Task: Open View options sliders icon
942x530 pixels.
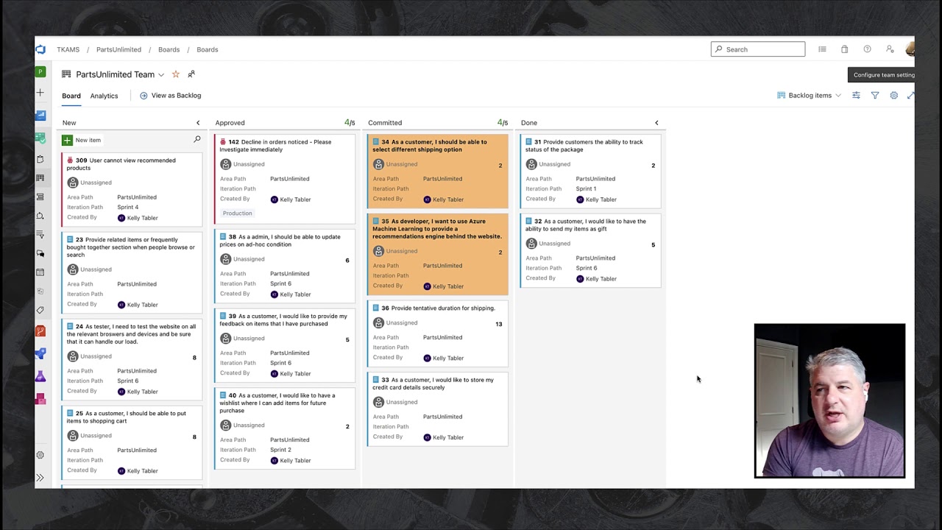Action: point(856,96)
